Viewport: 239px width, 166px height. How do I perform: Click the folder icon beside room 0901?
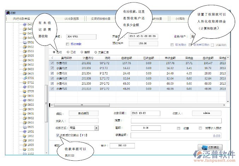tap(25, 113)
